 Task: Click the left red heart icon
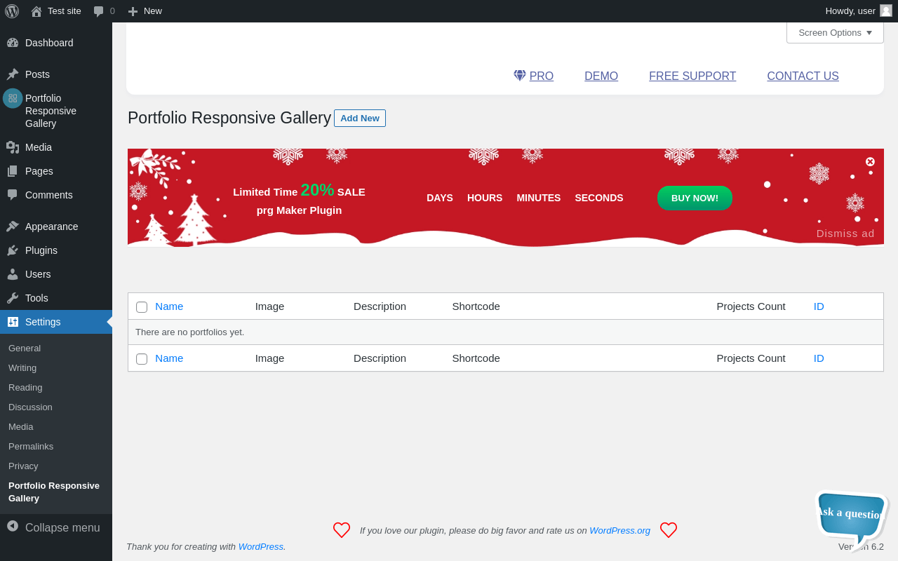(342, 530)
